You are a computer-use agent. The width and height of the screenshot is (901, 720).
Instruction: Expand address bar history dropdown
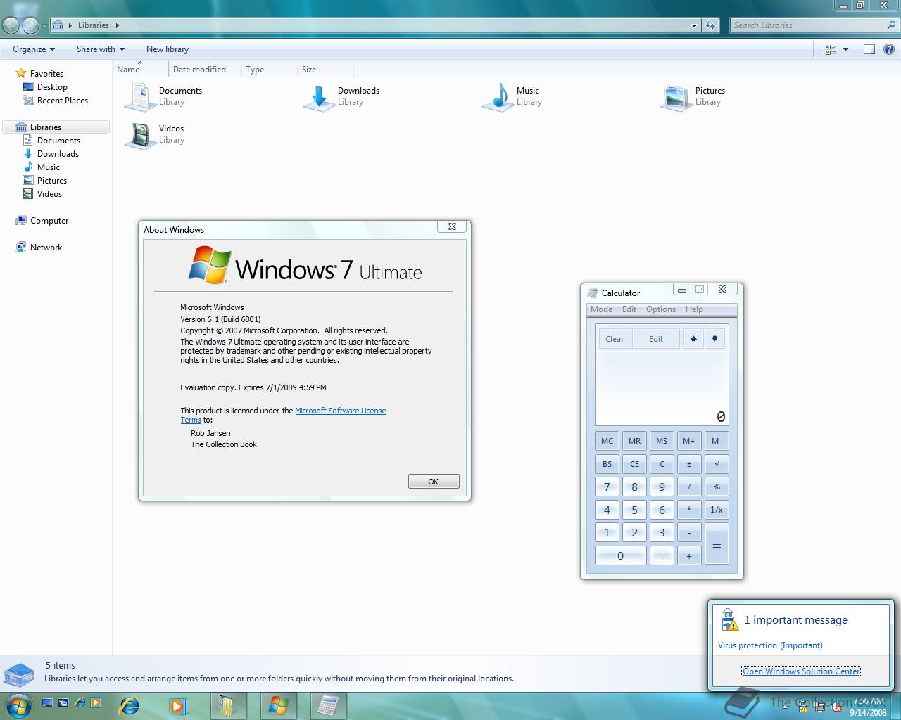click(x=695, y=25)
